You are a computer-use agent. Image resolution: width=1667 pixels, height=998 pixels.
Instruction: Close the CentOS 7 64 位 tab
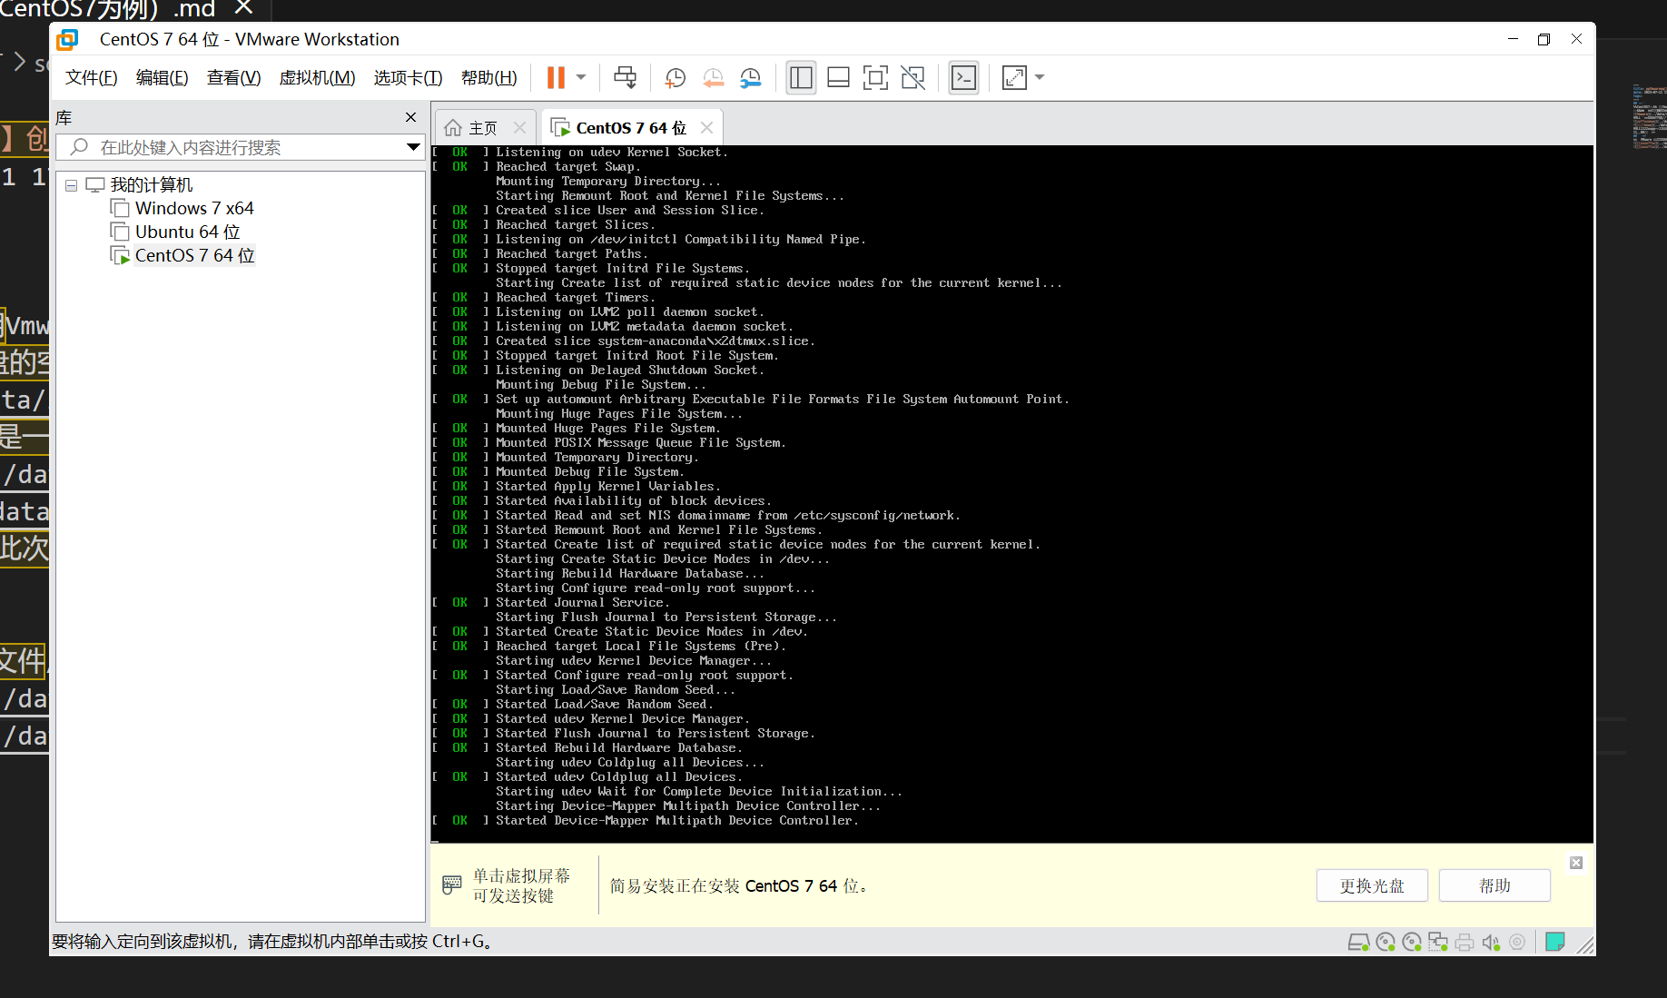[706, 128]
